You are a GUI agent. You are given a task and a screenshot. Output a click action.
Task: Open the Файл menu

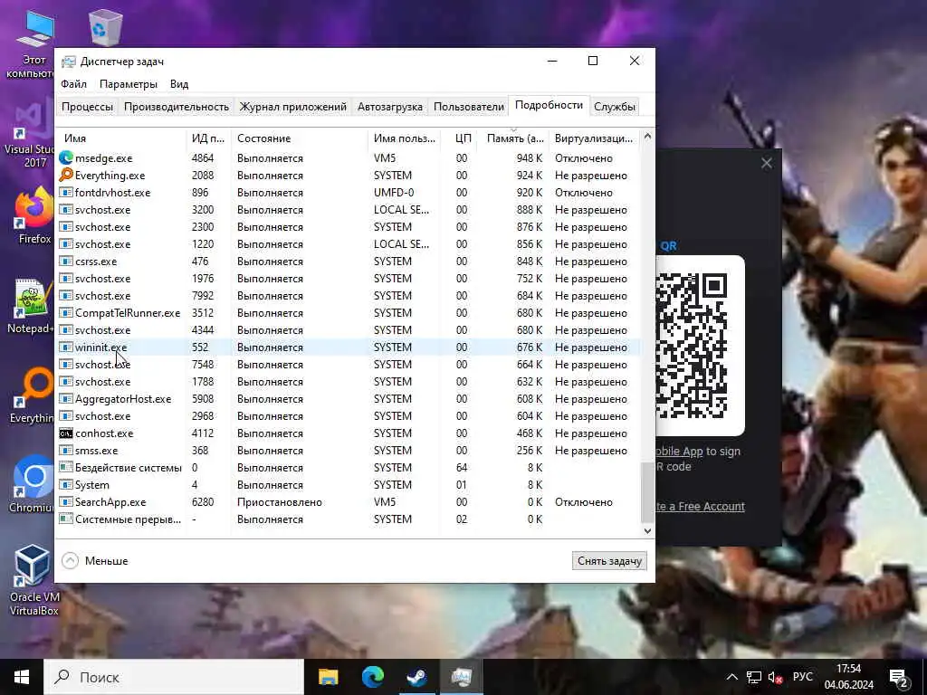[x=74, y=84]
